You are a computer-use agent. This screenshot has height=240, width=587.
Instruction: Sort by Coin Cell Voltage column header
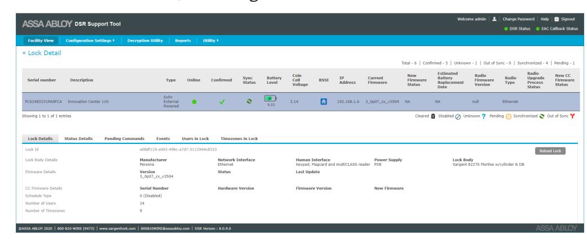pyautogui.click(x=300, y=80)
